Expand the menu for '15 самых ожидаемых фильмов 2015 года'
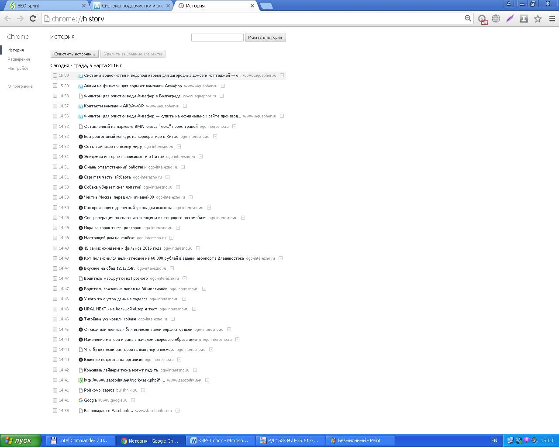Screen dimensions: 559x447 [x=198, y=248]
